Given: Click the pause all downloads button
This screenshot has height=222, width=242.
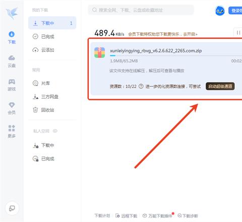Looking at the screenshot, I should click(238, 33).
